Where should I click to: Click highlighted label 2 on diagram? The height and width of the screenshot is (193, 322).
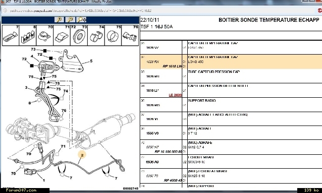82,155
